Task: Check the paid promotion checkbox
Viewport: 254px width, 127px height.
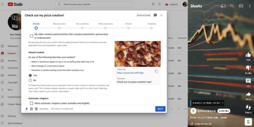Action: pos(31,36)
